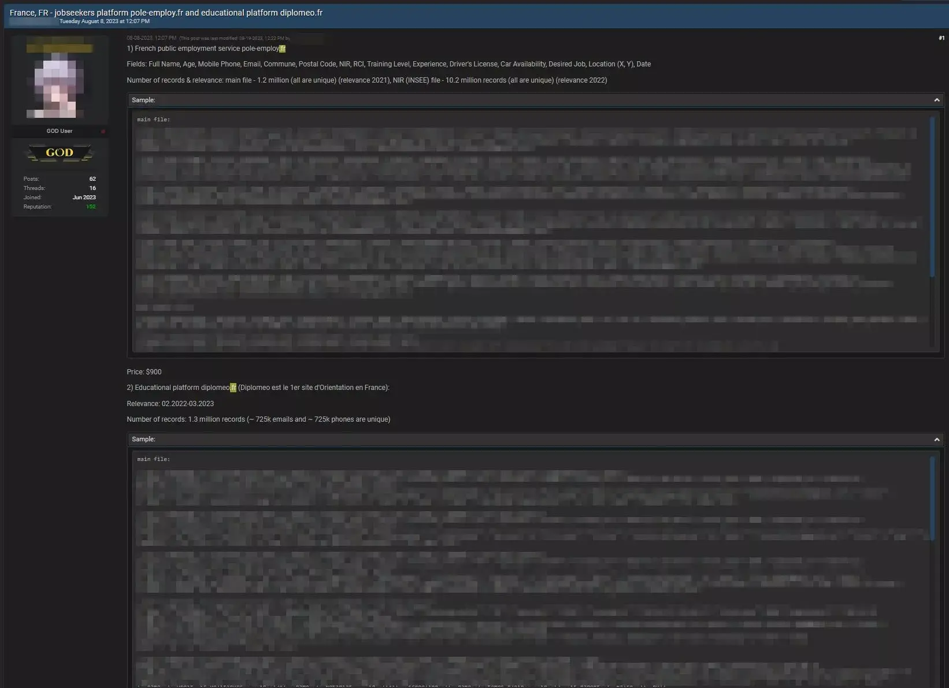949x688 pixels.
Task: Click the red user status indicator dot
Action: 103,132
